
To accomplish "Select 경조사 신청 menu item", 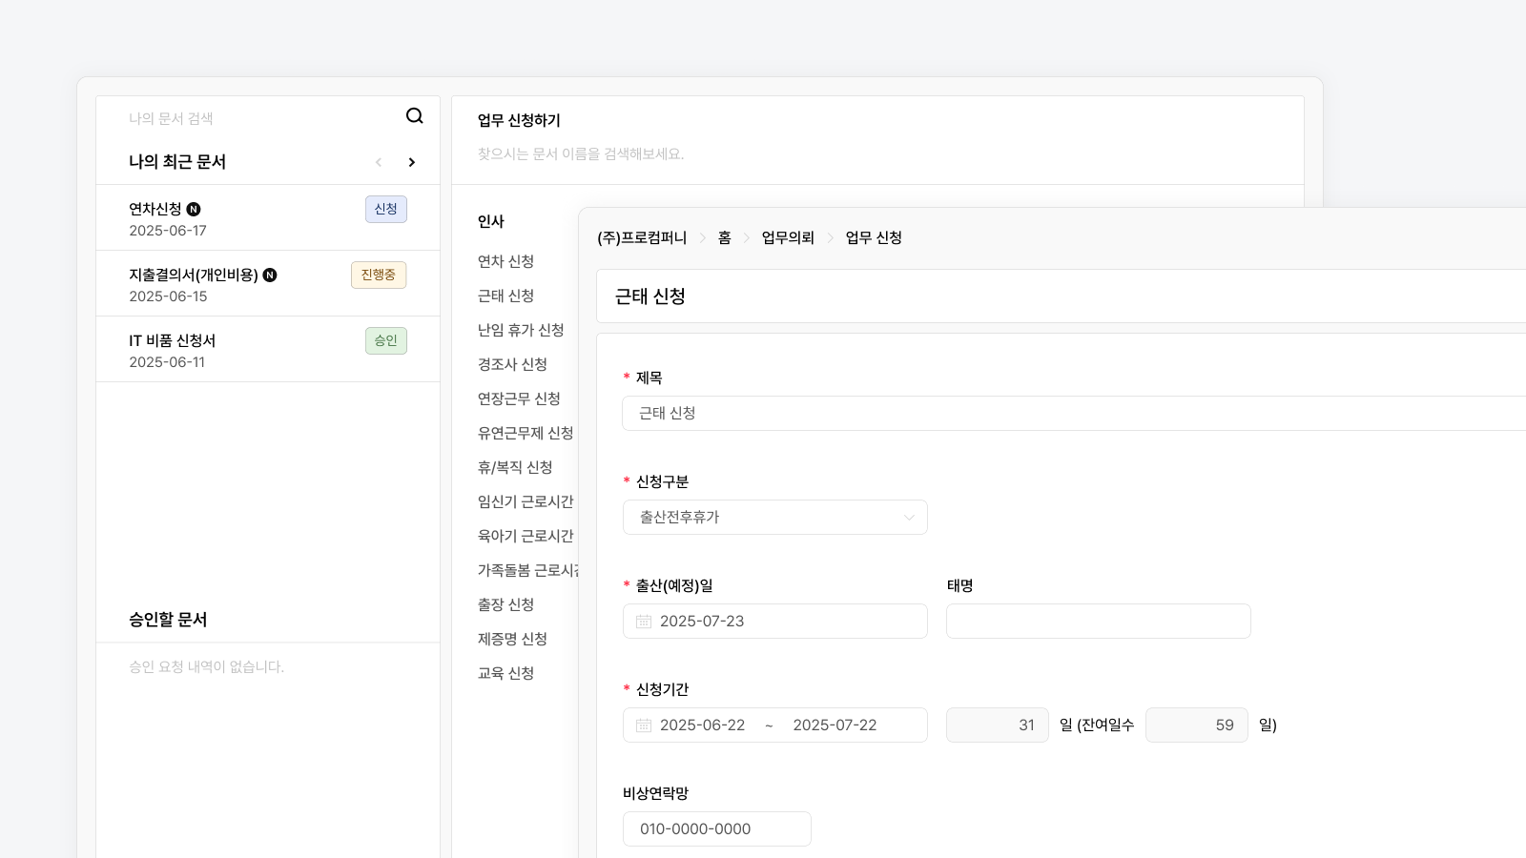I will coord(512,364).
